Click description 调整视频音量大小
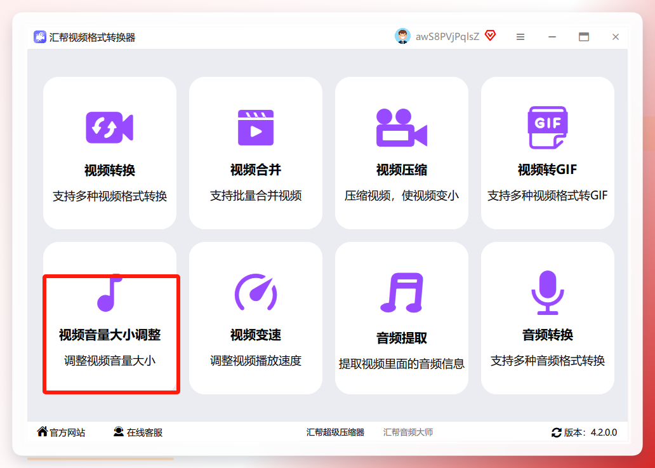 click(x=109, y=361)
